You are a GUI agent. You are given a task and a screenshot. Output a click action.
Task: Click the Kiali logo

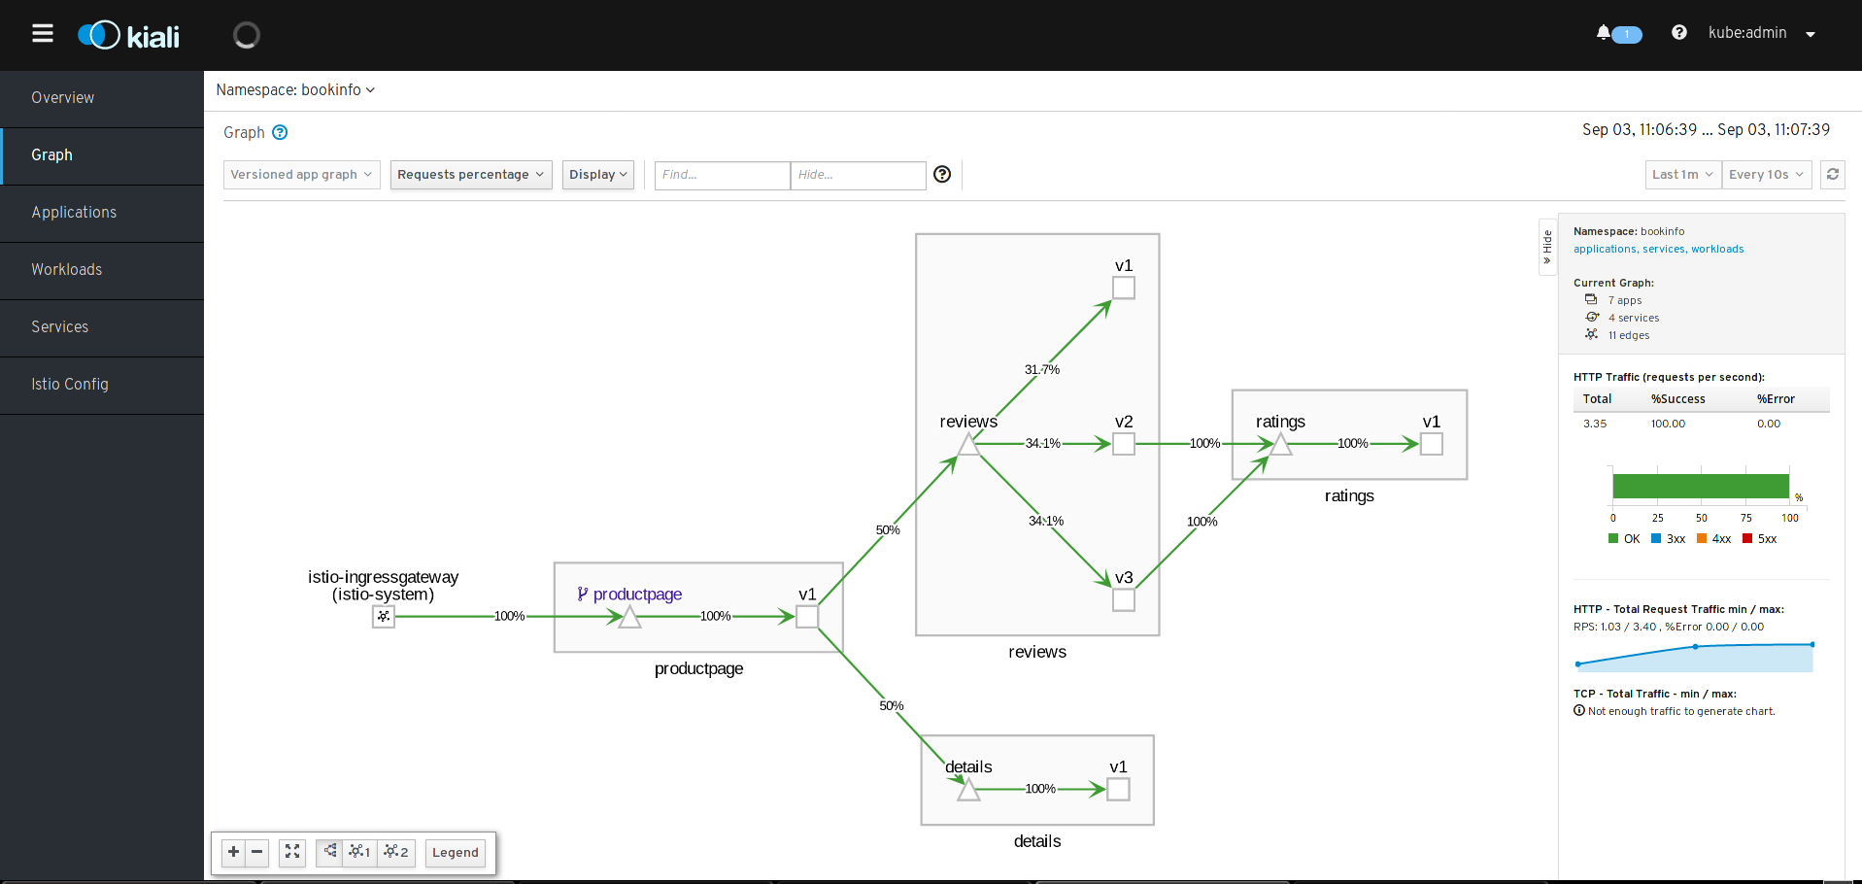(x=128, y=36)
